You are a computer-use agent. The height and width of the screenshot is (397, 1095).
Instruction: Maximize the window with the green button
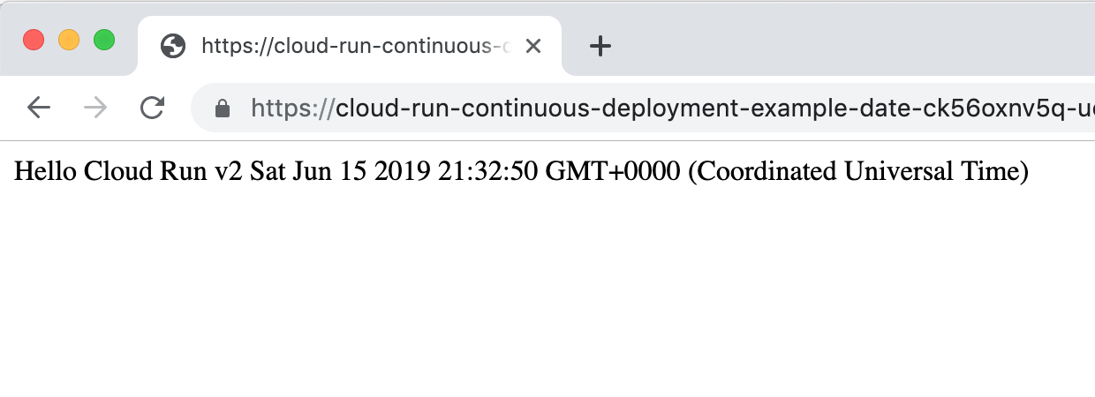(x=104, y=41)
